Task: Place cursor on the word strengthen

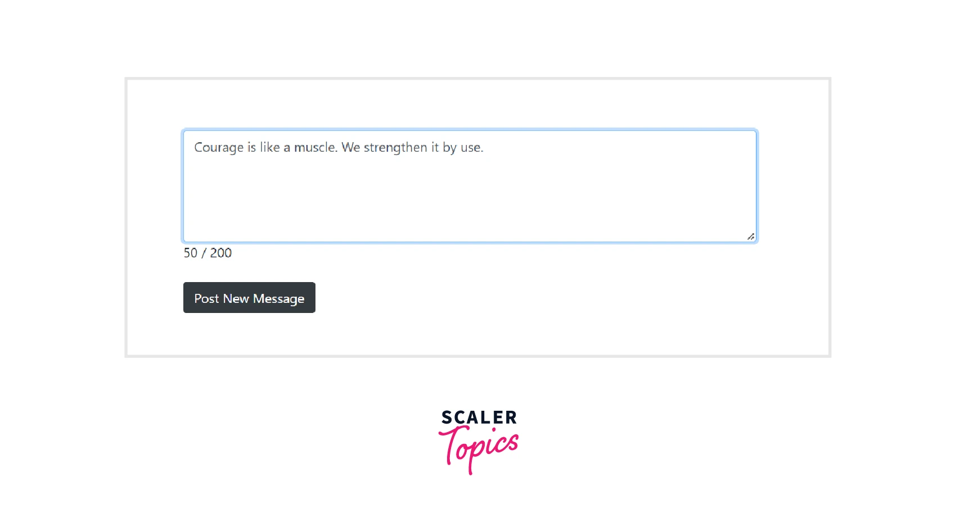Action: click(x=395, y=148)
